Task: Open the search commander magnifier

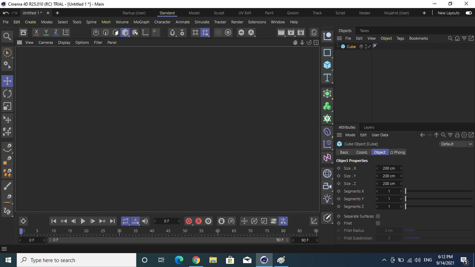Action: tap(7, 36)
